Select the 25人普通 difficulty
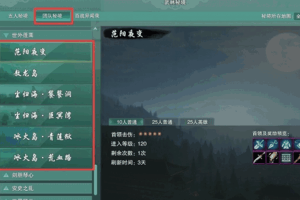 tap(162, 122)
